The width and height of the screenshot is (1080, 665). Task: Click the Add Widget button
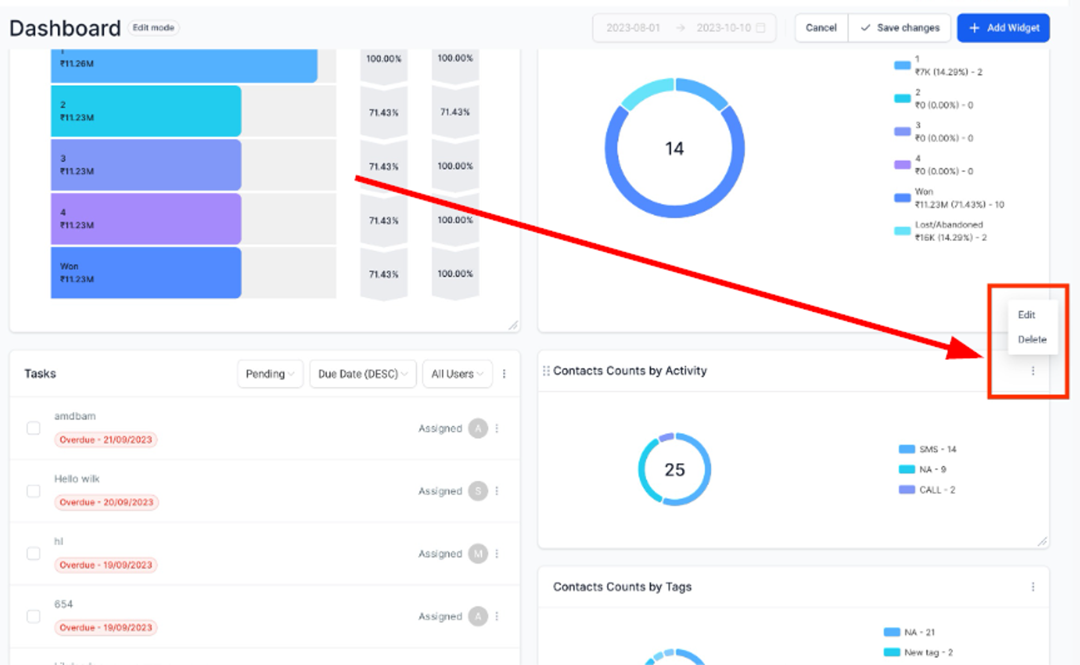pyautogui.click(x=1003, y=28)
